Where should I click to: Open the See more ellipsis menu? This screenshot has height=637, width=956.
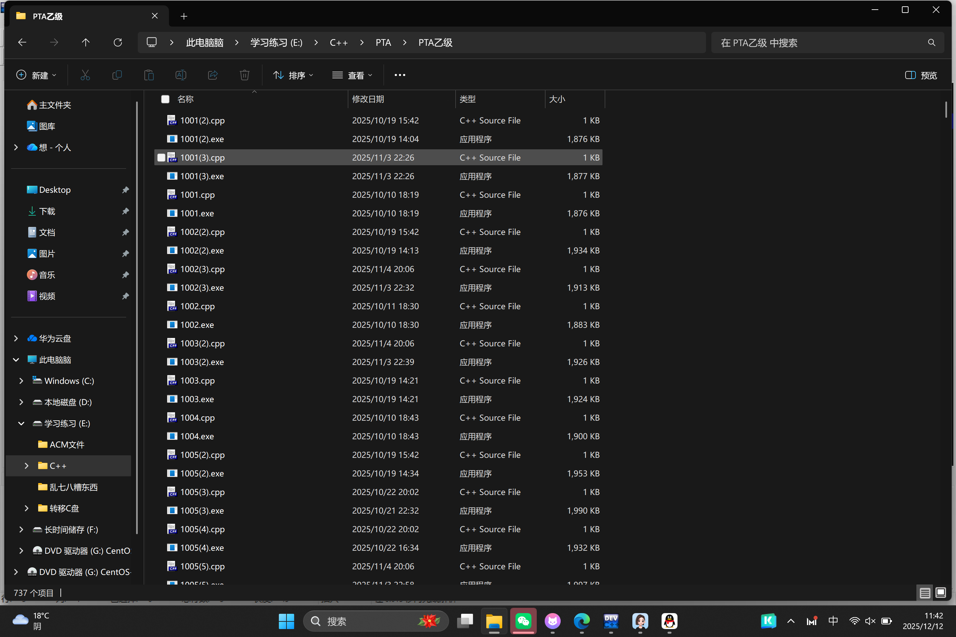(x=400, y=75)
